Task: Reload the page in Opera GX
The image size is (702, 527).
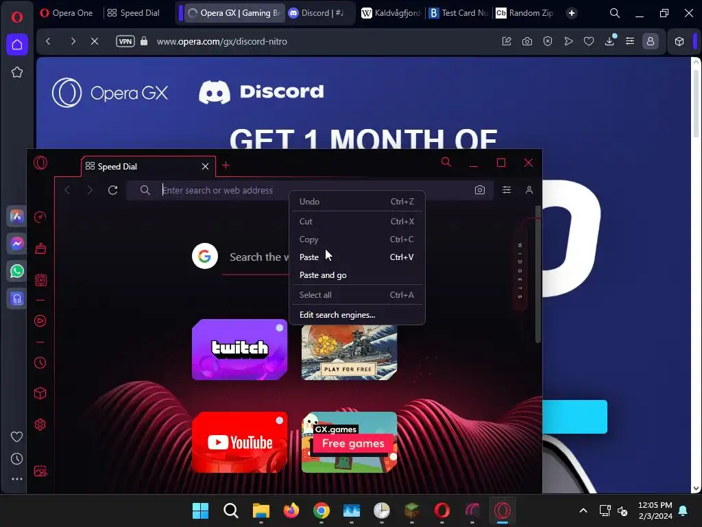Action: [x=113, y=190]
